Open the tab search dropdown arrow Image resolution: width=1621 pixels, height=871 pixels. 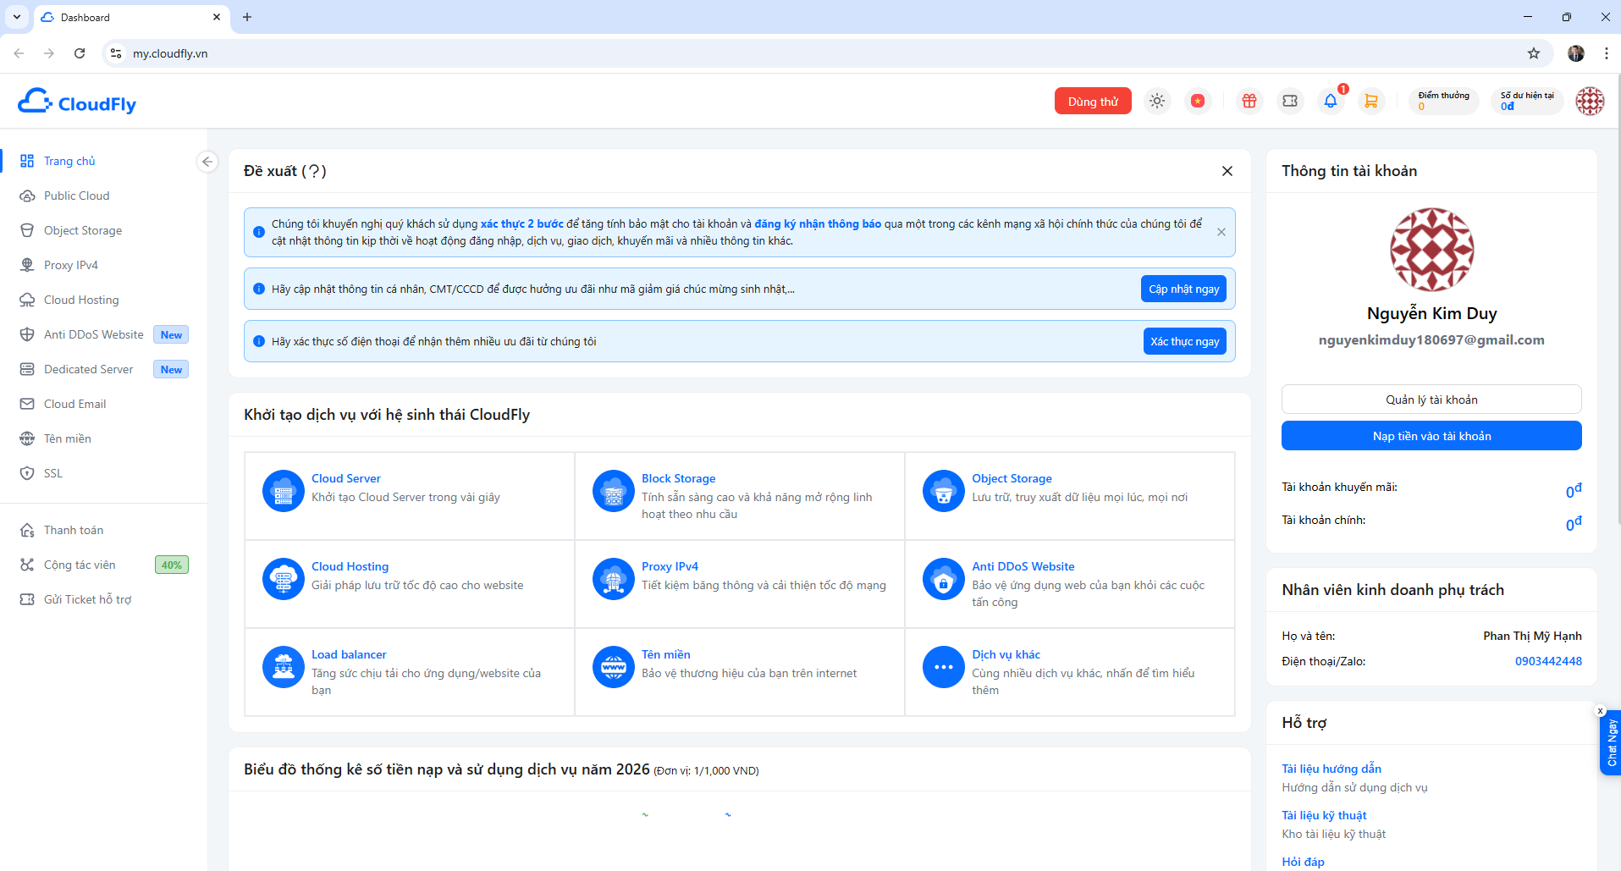pyautogui.click(x=16, y=17)
